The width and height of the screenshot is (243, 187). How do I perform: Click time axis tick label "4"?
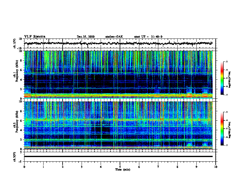[x=101, y=167]
